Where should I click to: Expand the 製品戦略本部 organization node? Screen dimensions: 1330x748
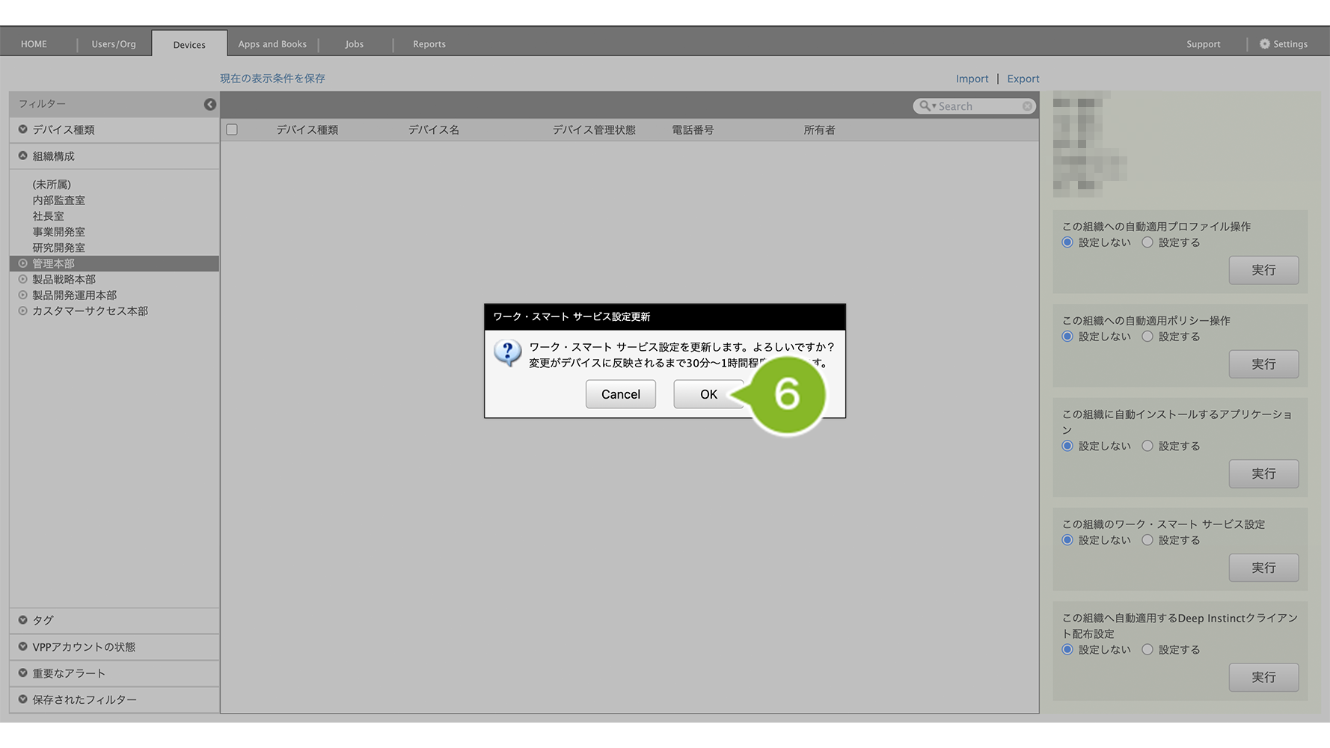23,280
